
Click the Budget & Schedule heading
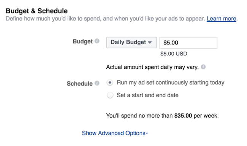pyautogui.click(x=37, y=11)
